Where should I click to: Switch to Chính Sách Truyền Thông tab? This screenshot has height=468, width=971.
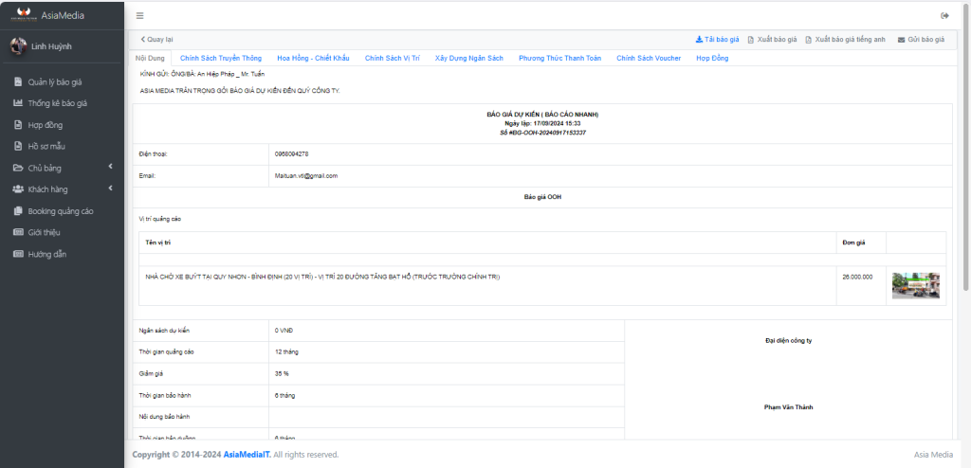[220, 59]
